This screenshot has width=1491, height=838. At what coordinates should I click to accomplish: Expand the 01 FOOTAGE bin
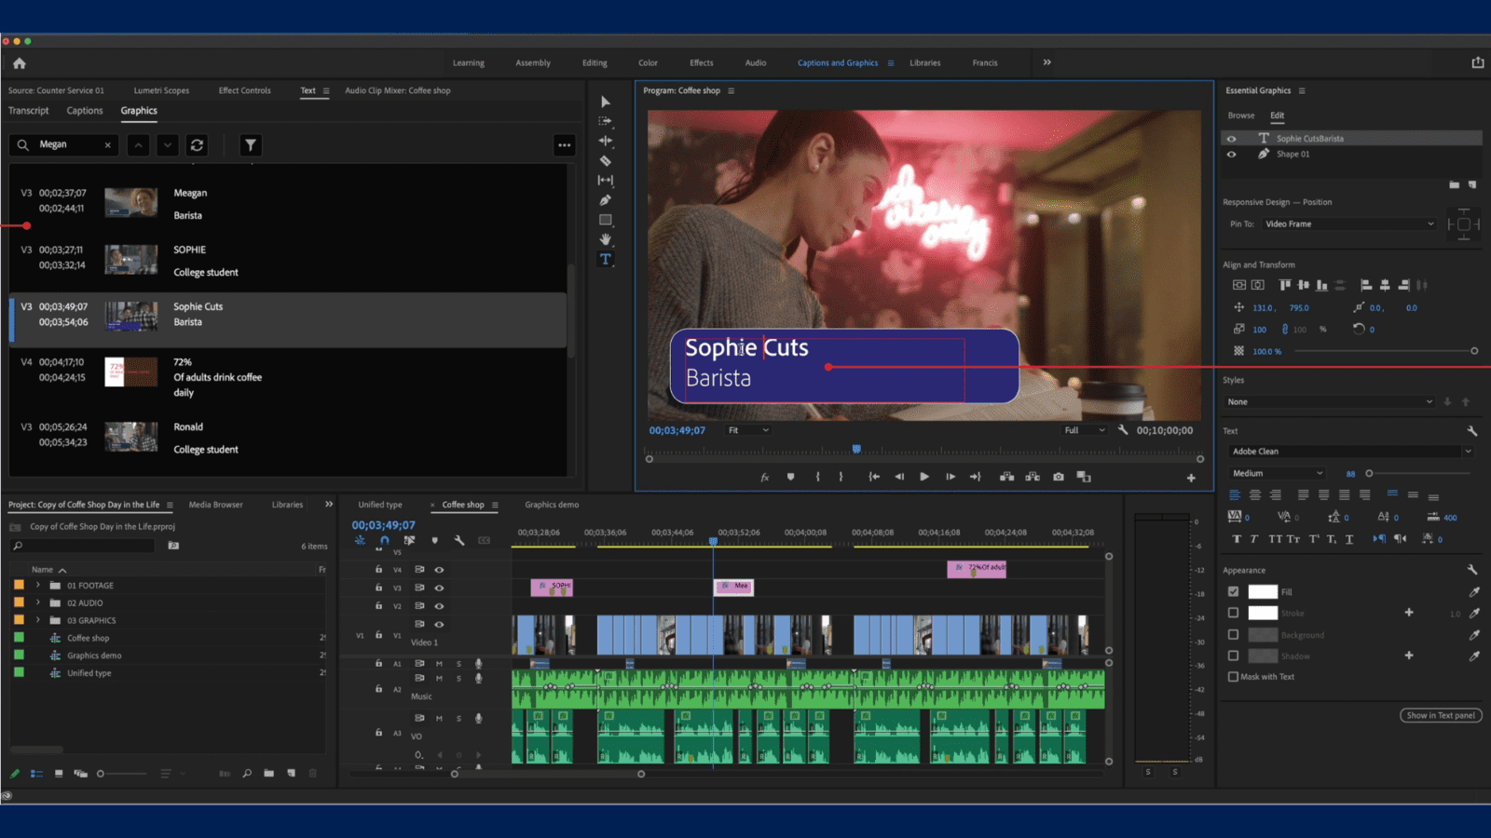(x=38, y=586)
